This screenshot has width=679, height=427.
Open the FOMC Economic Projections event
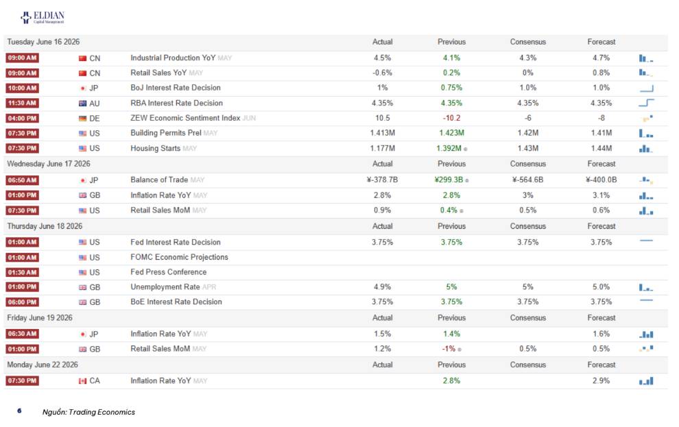pyautogui.click(x=179, y=258)
